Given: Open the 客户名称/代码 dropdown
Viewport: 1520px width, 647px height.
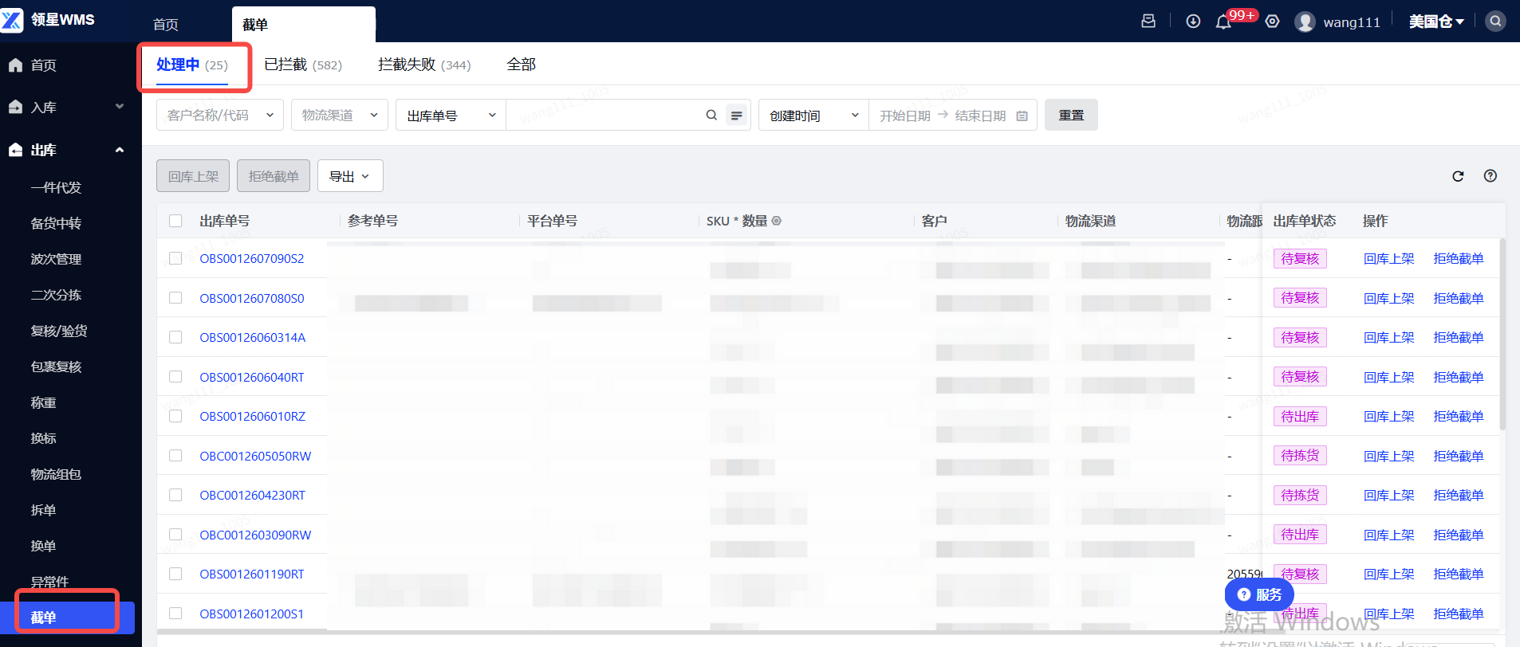Looking at the screenshot, I should 220,115.
